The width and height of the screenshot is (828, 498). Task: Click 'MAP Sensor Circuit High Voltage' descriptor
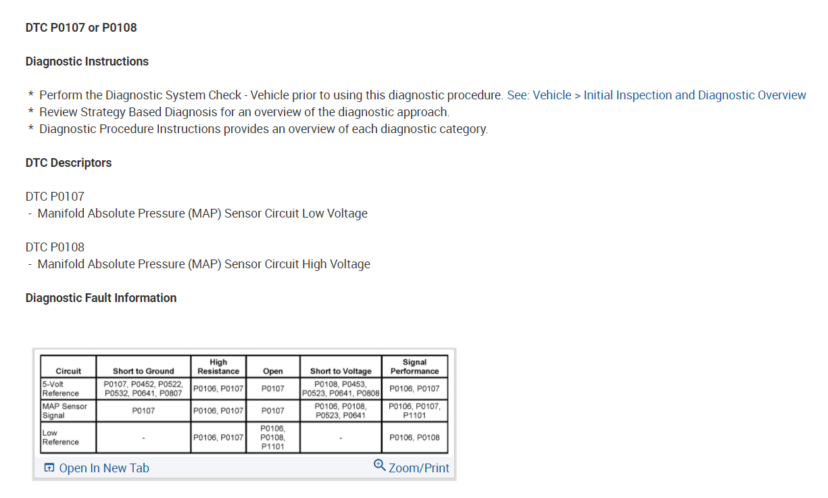point(204,264)
